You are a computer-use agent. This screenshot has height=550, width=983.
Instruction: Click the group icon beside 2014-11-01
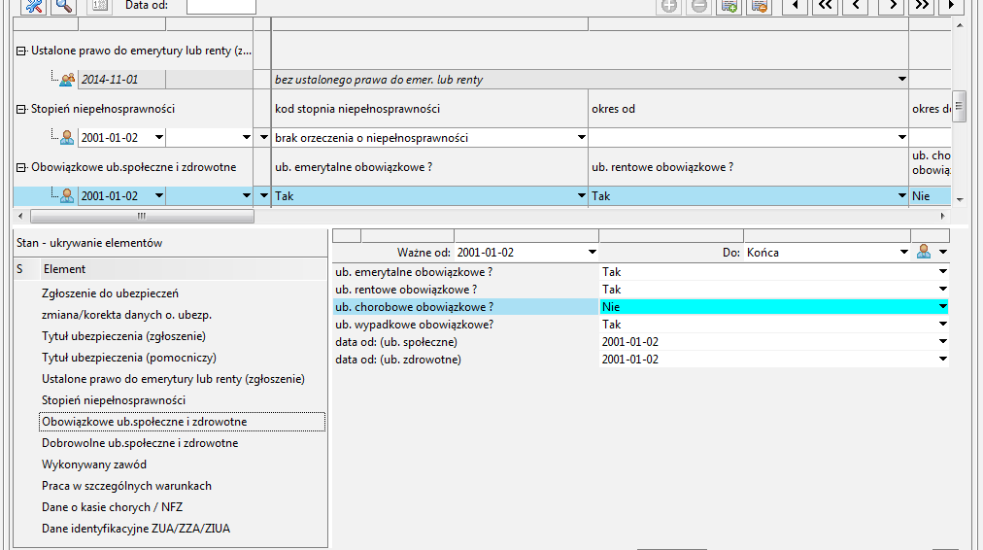coord(66,80)
